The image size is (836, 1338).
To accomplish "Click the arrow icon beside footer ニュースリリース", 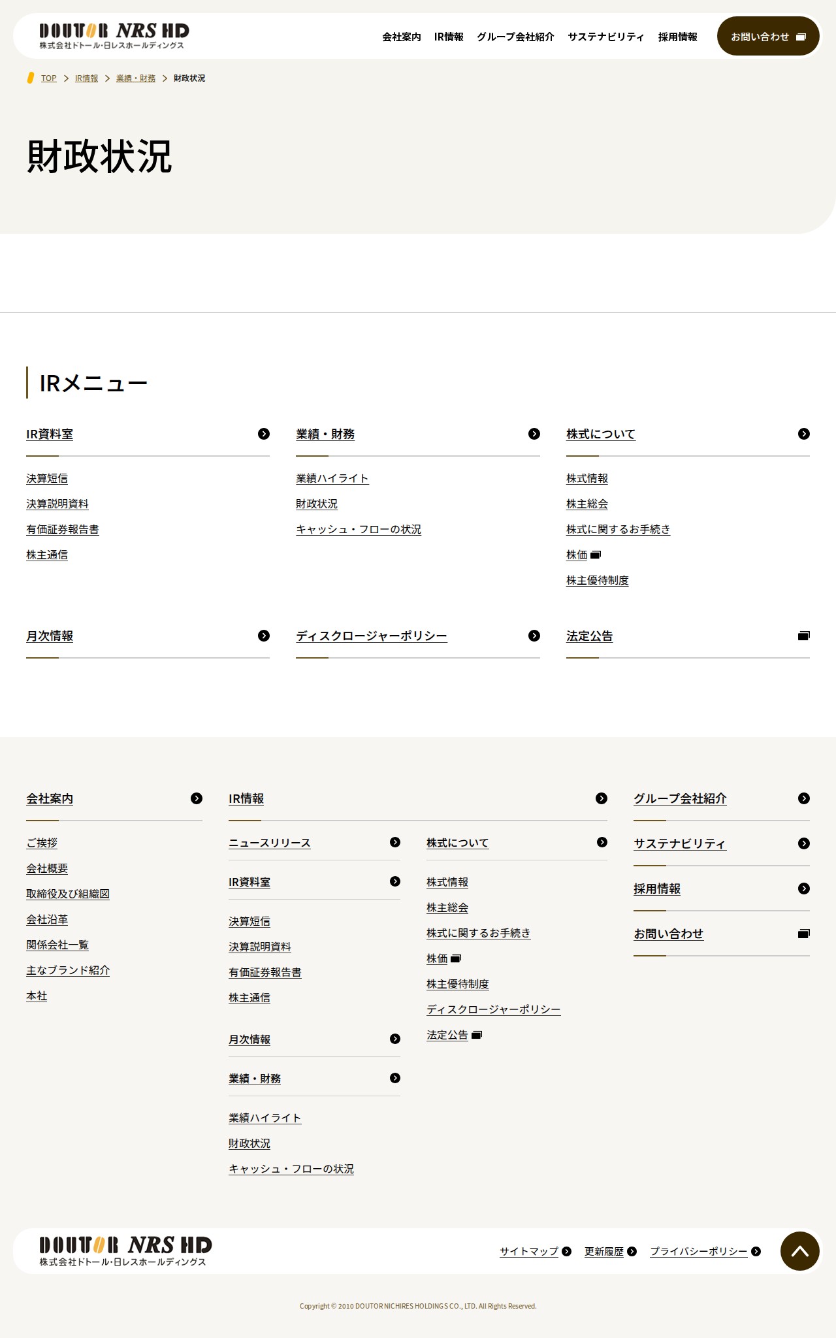I will coord(395,842).
